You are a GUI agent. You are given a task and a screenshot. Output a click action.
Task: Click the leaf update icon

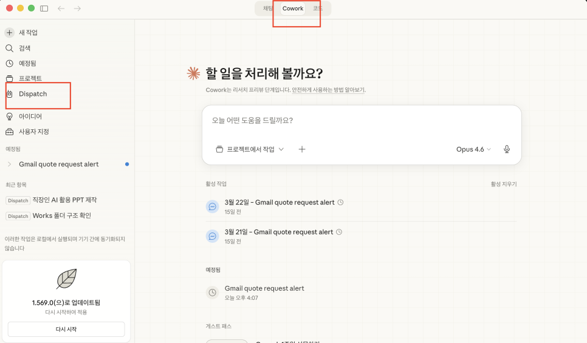[x=66, y=279]
